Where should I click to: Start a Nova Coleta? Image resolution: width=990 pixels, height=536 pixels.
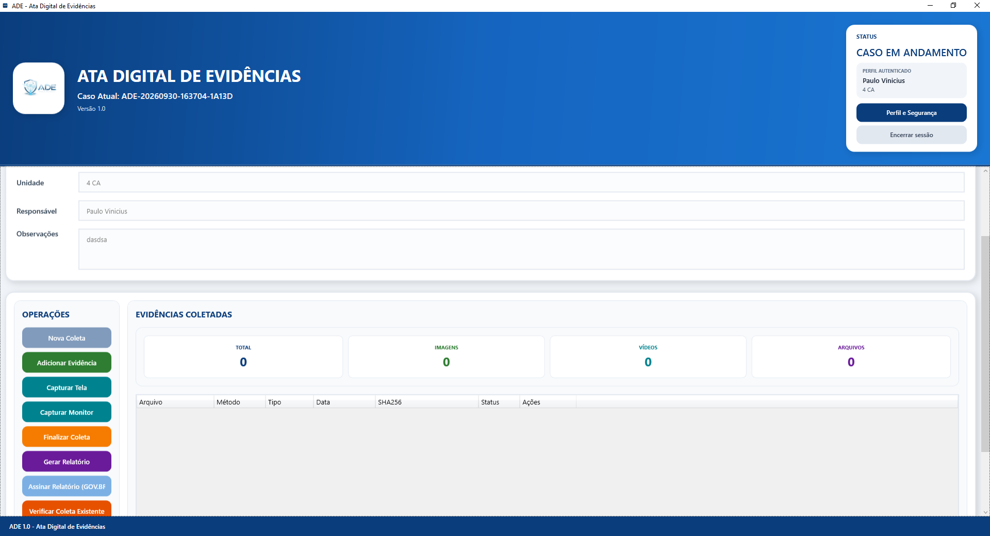tap(67, 338)
